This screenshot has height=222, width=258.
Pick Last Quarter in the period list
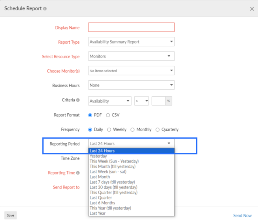pyautogui.click(x=101, y=198)
